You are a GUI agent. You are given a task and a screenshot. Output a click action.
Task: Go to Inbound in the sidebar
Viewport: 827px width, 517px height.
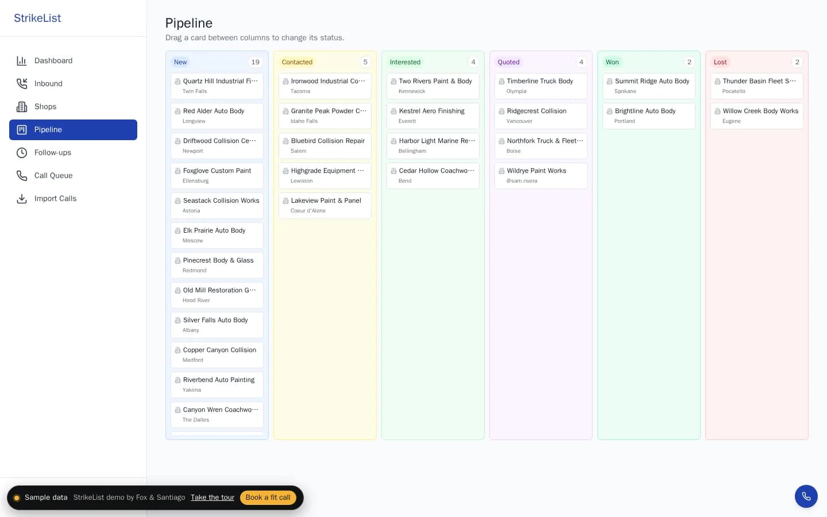[73, 84]
